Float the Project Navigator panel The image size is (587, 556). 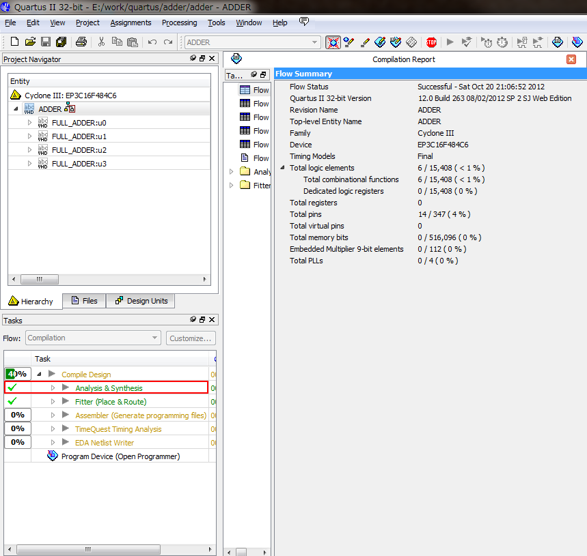point(202,58)
